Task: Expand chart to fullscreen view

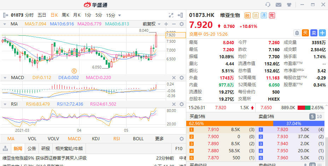Action: pos(171,15)
